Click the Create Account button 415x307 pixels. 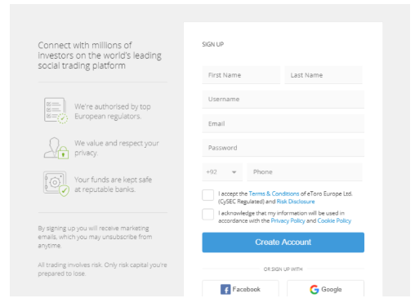[x=283, y=242]
